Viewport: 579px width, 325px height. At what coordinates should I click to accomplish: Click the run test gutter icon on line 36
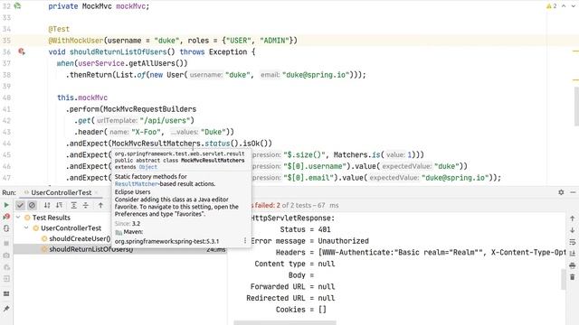point(22,51)
